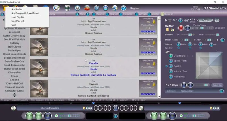Click the blue robot-face icon in toolbar
Screen dimensions: 227x121
pyautogui.click(x=106, y=8)
